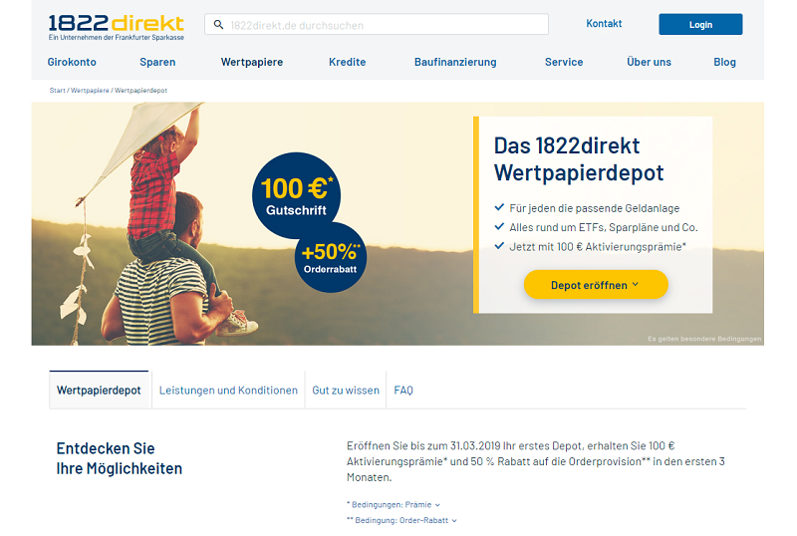
Task: Click the Login button
Action: coord(700,25)
